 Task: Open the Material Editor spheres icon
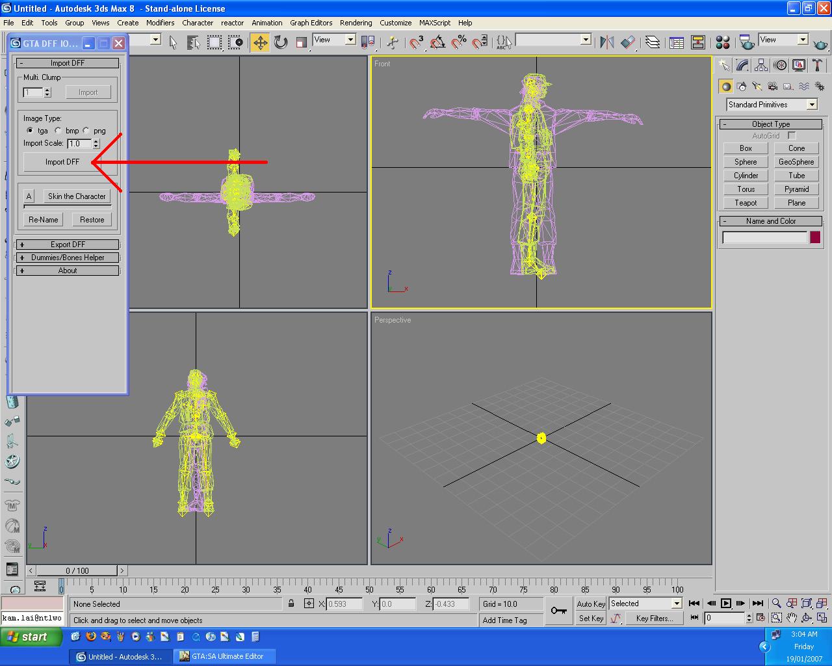[x=723, y=43]
